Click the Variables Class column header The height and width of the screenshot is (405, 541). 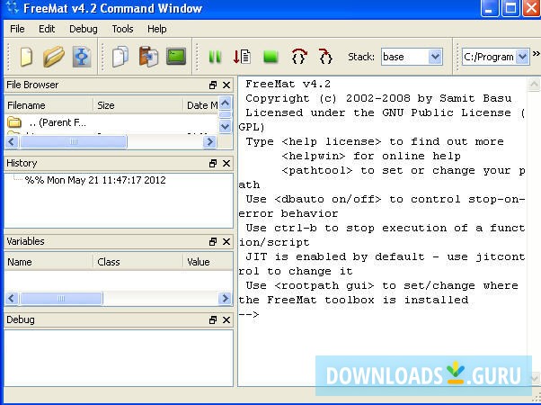[138, 262]
